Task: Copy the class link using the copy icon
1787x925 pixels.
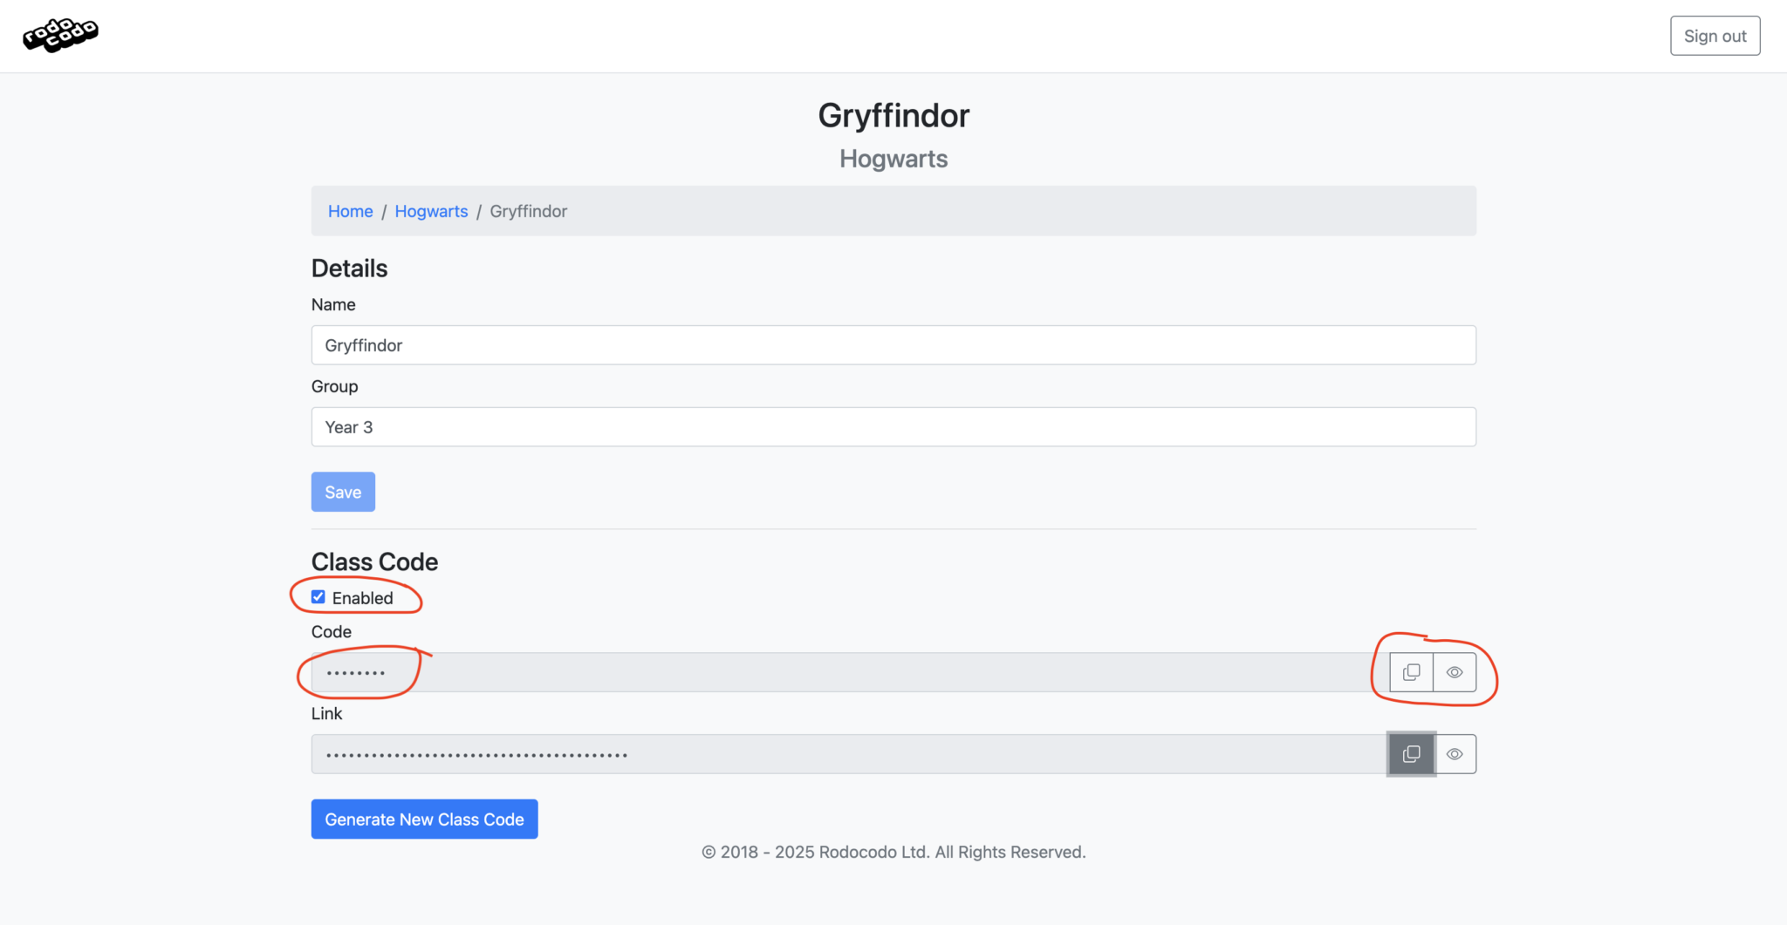Action: [x=1411, y=753]
